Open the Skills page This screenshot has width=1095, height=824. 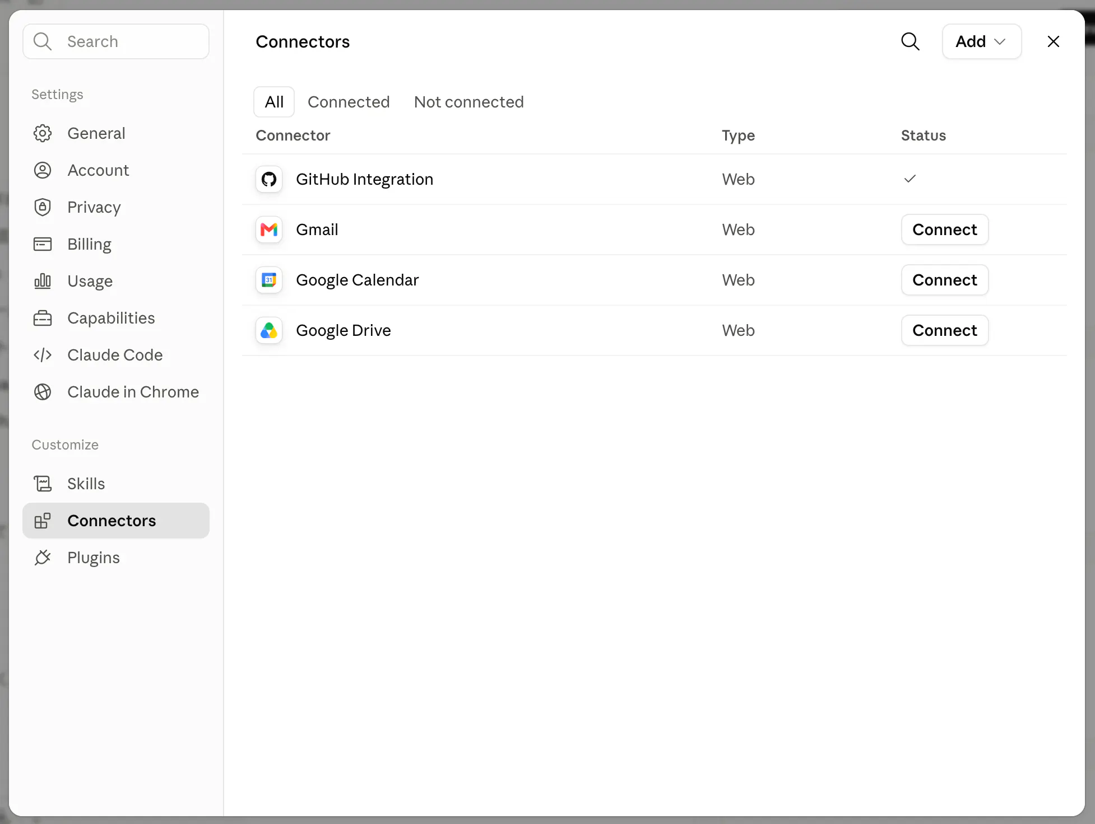[x=116, y=484]
